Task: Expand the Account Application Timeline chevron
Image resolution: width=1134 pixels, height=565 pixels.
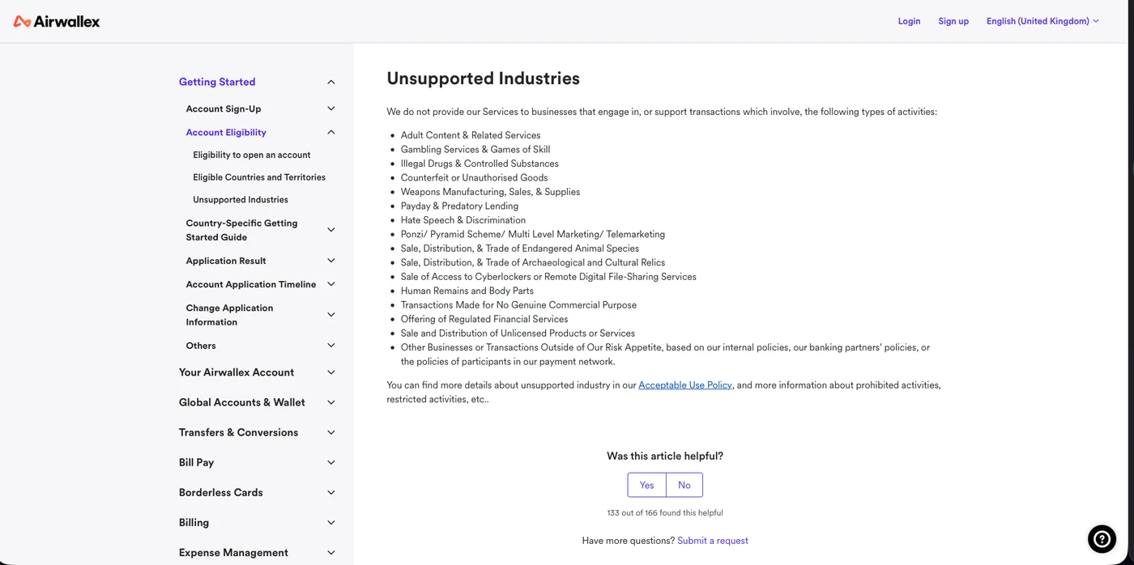Action: click(x=331, y=284)
